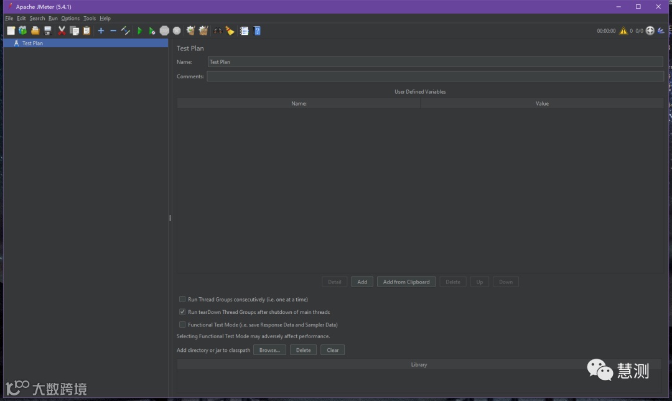The image size is (672, 401).
Task: Collapse all nodes with minus icon
Action: pyautogui.click(x=113, y=31)
